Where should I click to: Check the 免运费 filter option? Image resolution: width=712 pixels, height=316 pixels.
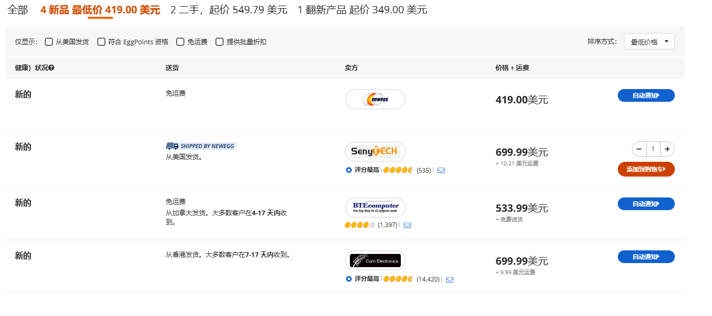click(180, 41)
